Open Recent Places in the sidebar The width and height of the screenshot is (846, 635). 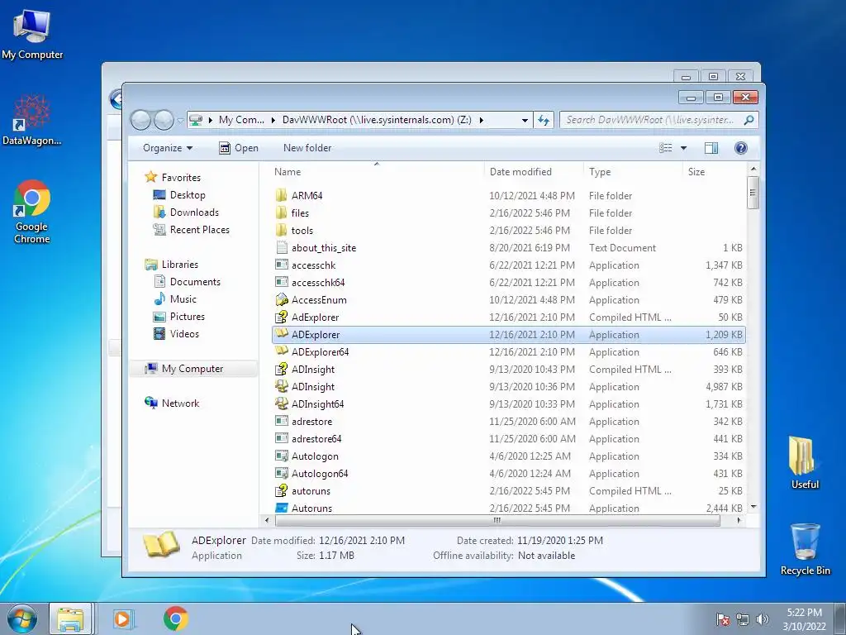200,230
